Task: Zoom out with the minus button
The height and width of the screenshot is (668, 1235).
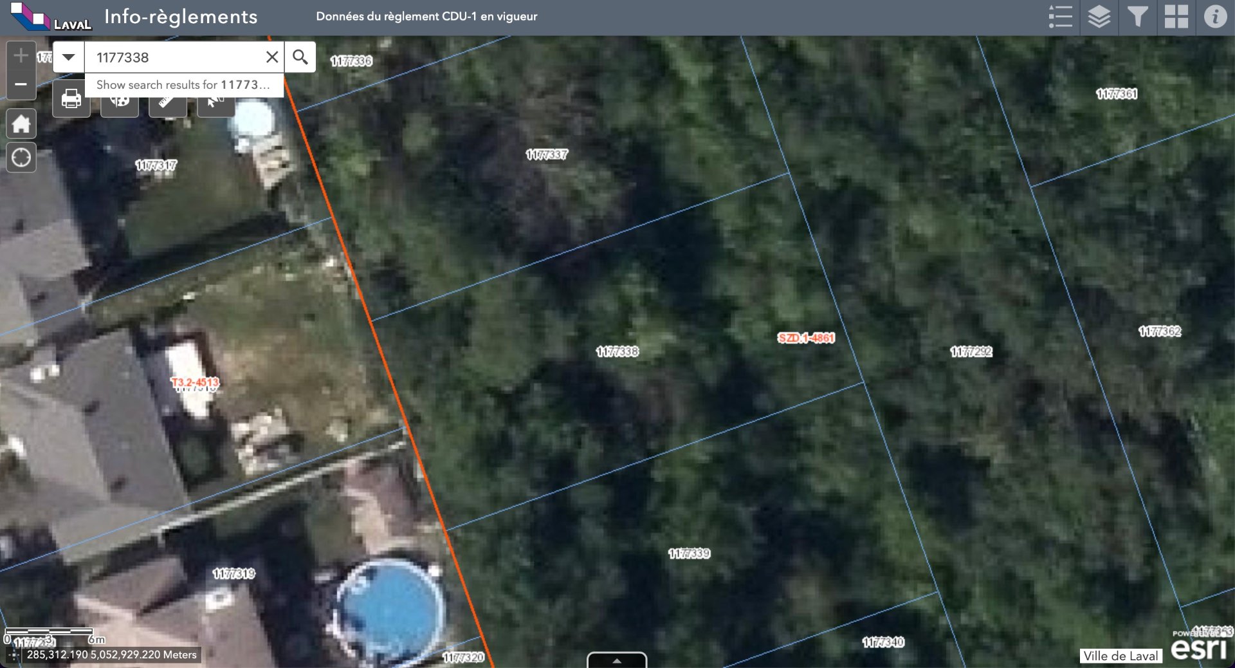Action: click(x=21, y=85)
